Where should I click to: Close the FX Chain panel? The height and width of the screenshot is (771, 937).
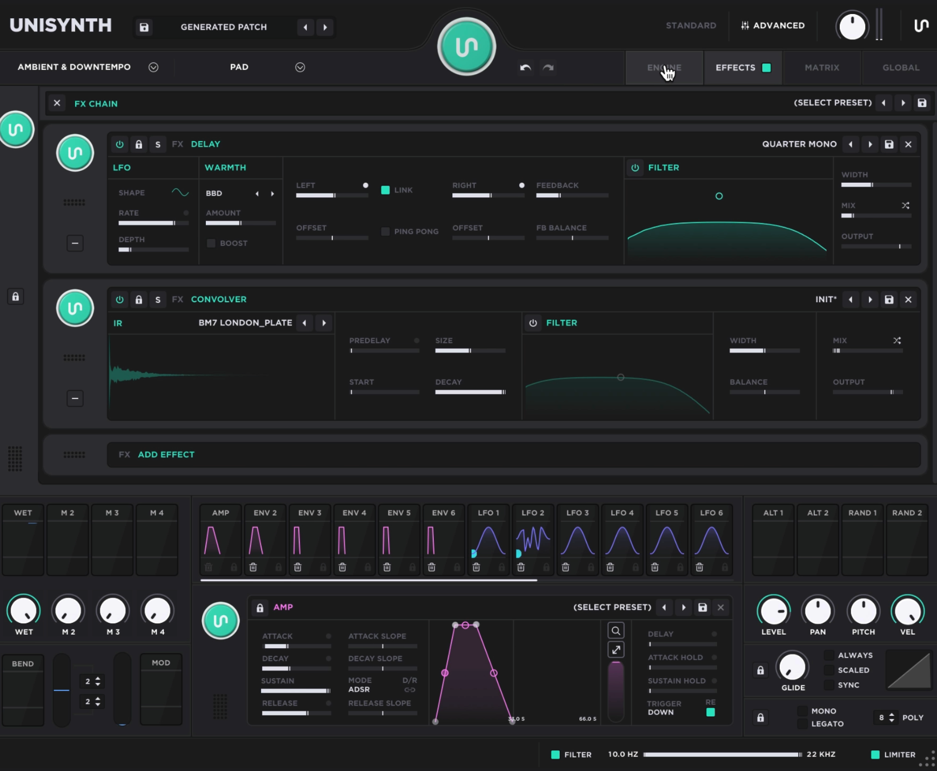[57, 103]
